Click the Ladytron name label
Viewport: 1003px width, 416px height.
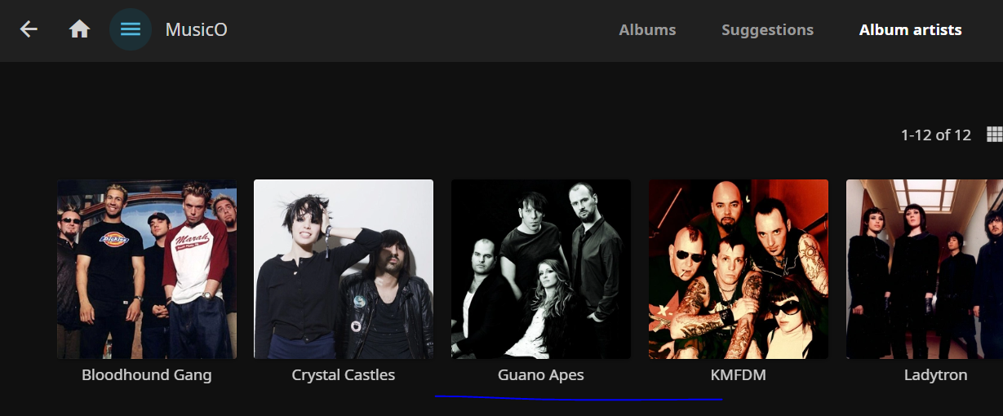(x=936, y=375)
